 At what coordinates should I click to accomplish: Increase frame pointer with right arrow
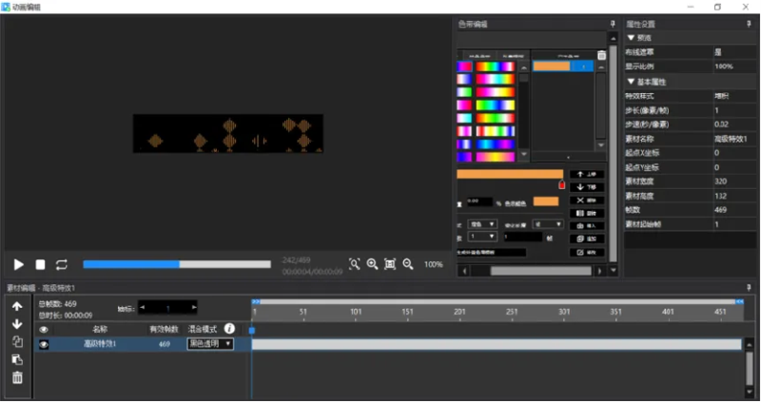pyautogui.click(x=194, y=308)
